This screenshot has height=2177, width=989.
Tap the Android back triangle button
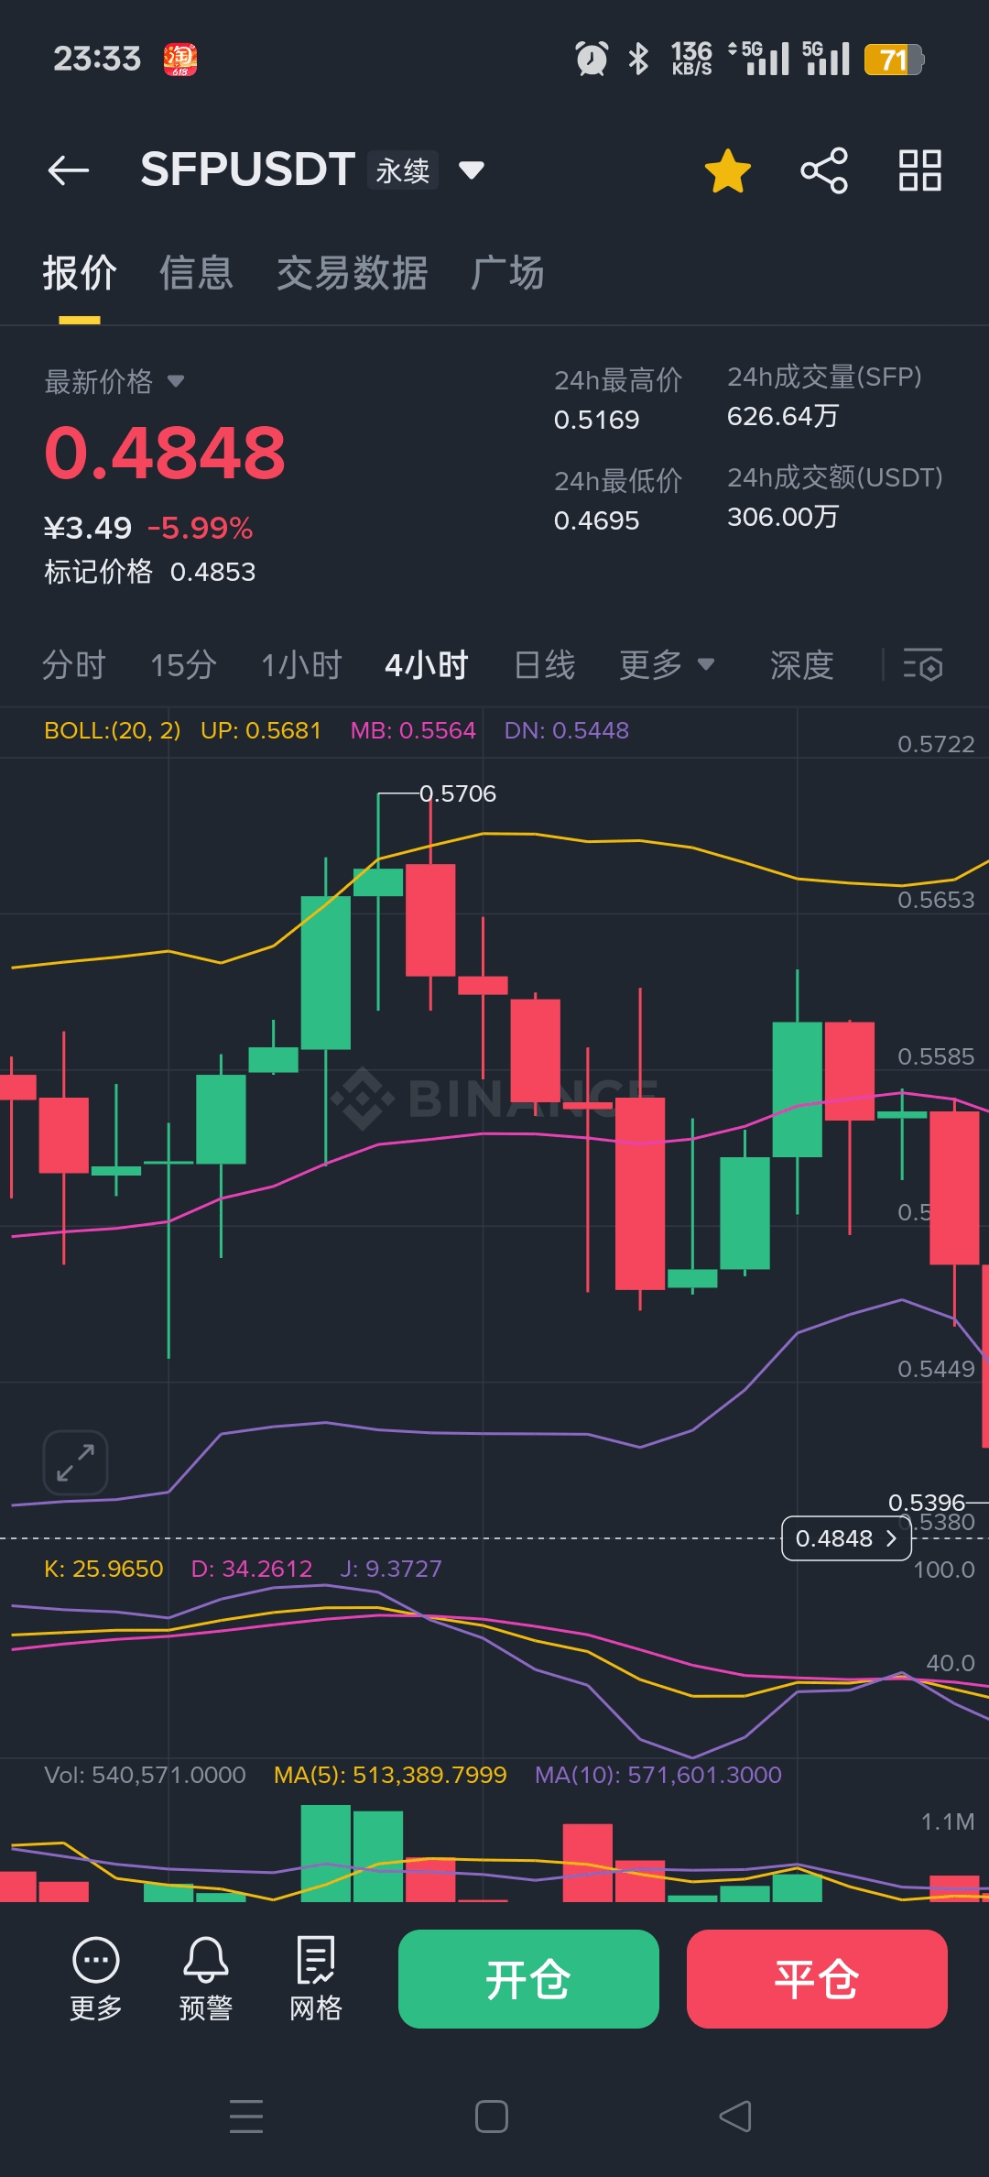[735, 2117]
